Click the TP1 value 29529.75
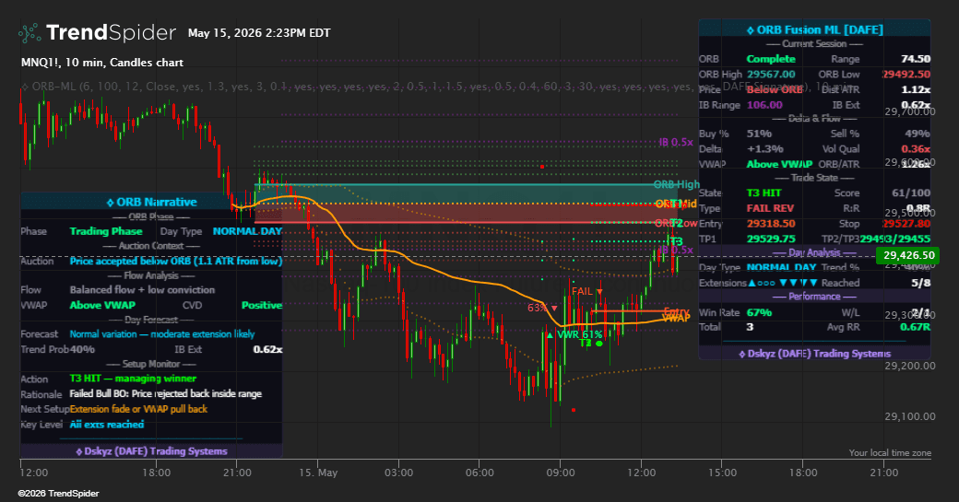The image size is (959, 502). pos(771,239)
